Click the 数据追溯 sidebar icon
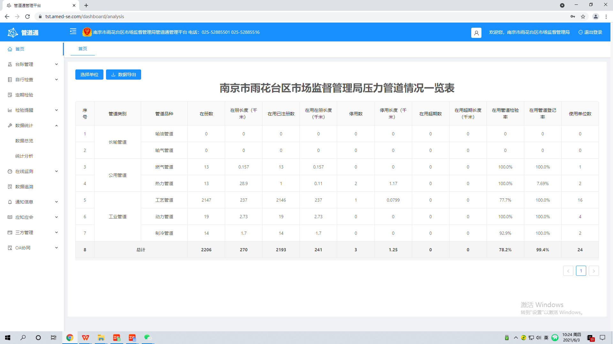The image size is (613, 344). click(10, 187)
